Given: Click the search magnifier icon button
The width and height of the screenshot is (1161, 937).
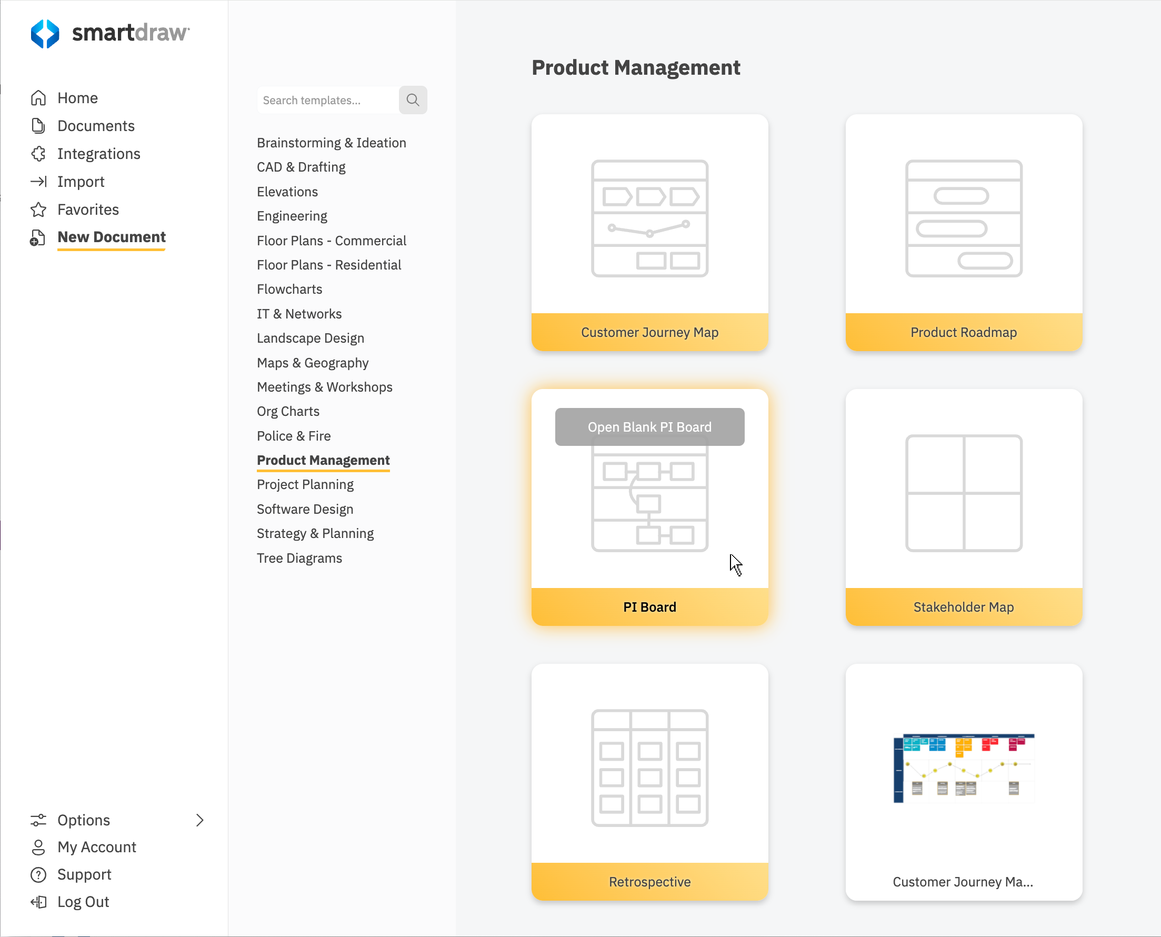Looking at the screenshot, I should point(413,100).
